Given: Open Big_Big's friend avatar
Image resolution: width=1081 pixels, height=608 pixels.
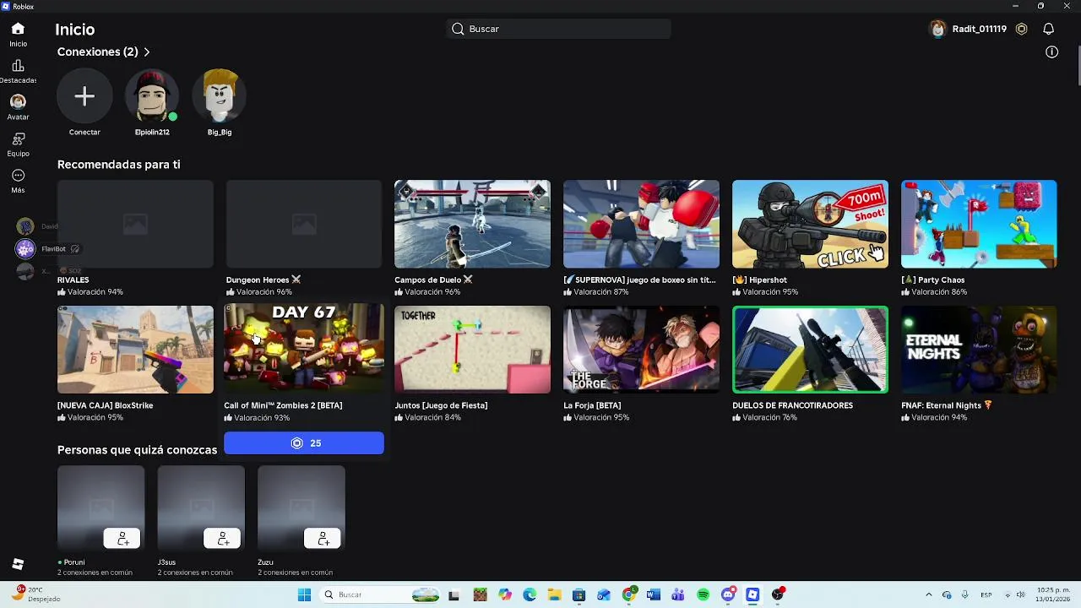Looking at the screenshot, I should point(220,96).
